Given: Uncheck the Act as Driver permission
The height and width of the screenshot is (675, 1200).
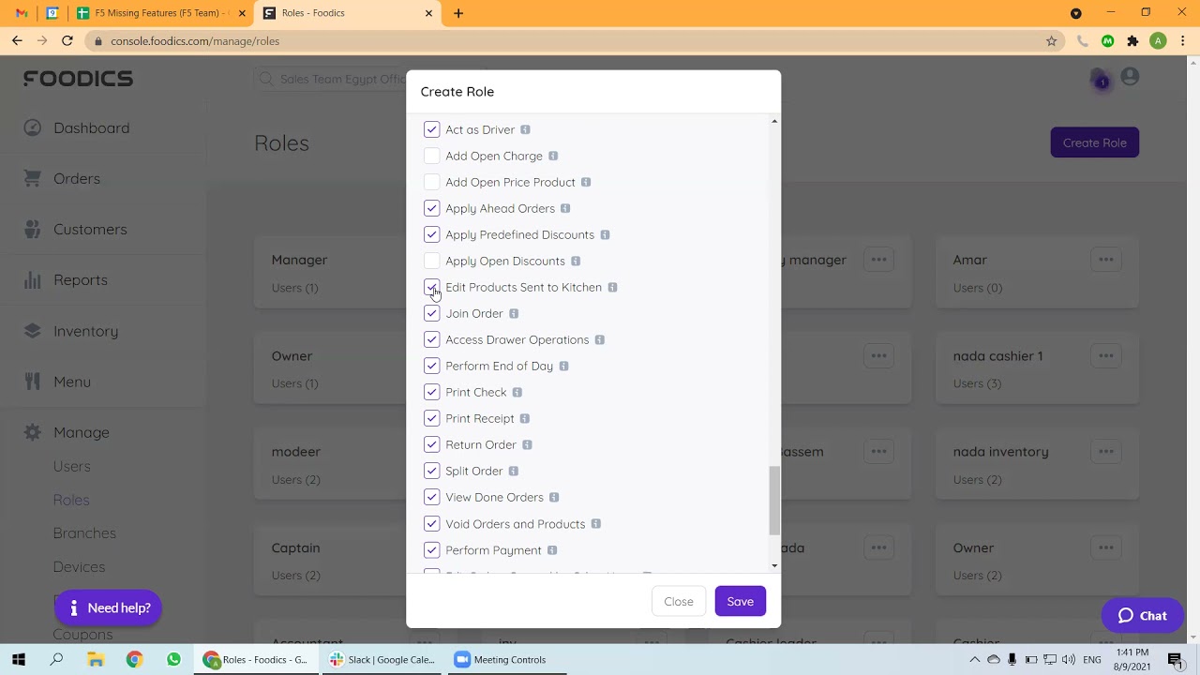Looking at the screenshot, I should coord(431,129).
